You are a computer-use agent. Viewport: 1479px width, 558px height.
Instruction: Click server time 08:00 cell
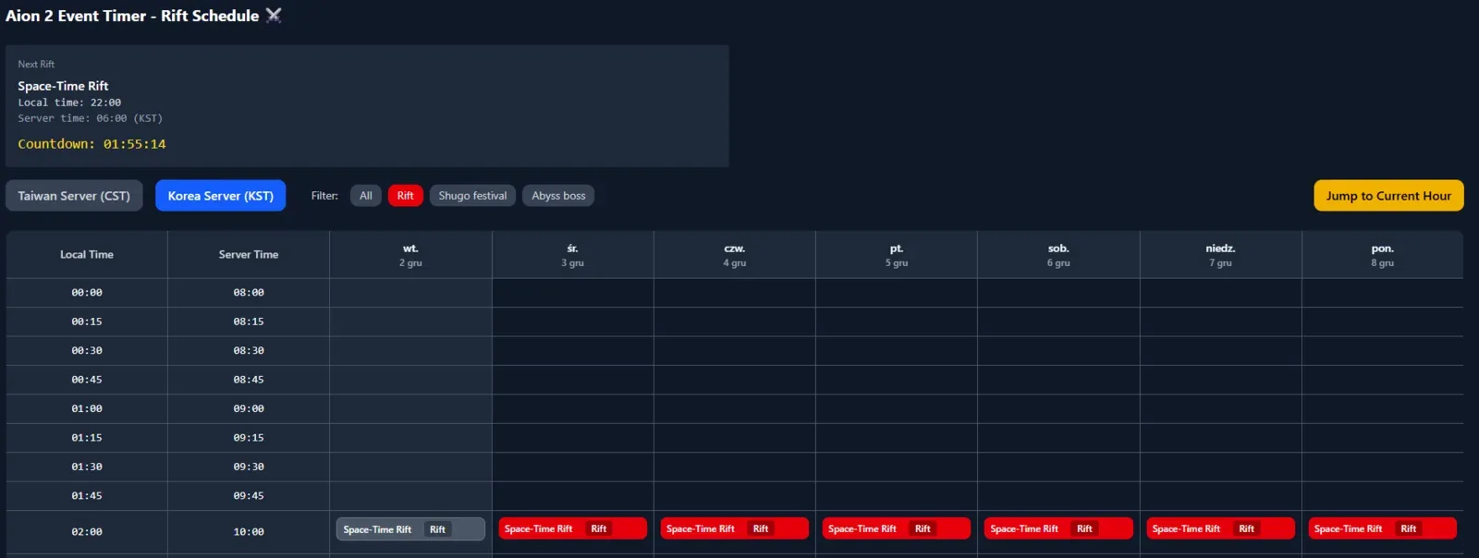click(249, 293)
